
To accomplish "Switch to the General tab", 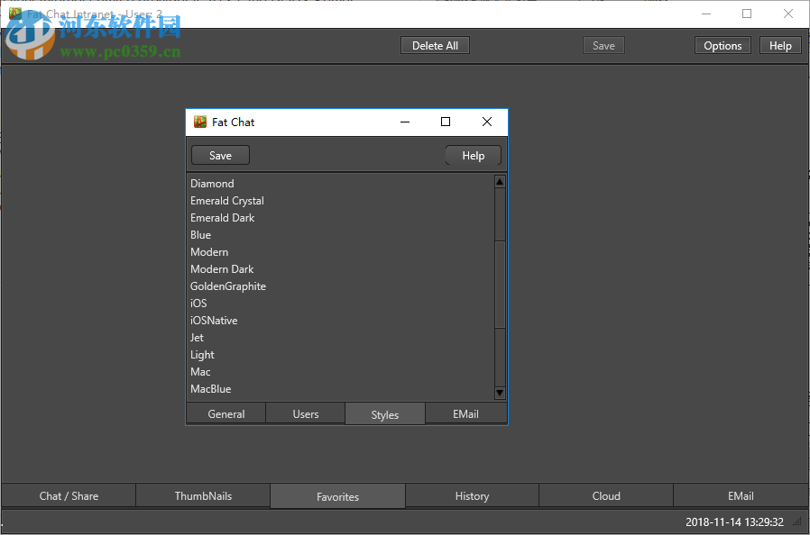I will tap(226, 413).
